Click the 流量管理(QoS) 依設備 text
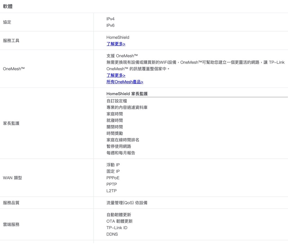 (127, 203)
